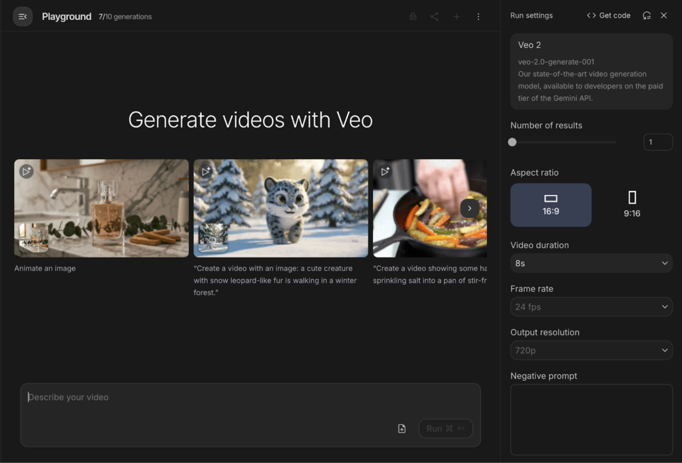Select the Veo 2 model card
Viewport: 682px width, 463px height.
(x=591, y=71)
